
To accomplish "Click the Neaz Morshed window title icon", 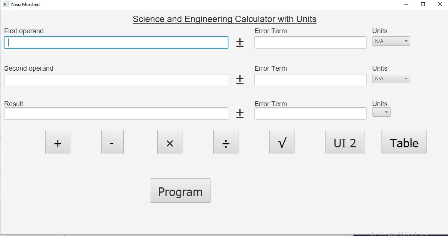I will pos(6,4).
